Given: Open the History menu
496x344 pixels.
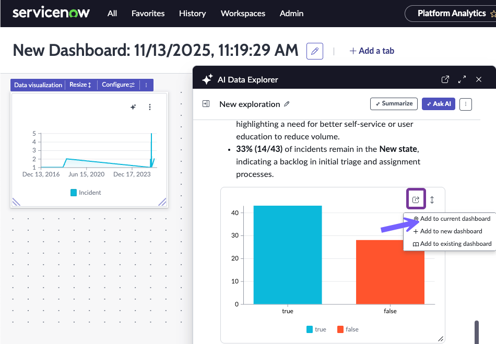Looking at the screenshot, I should [x=192, y=13].
